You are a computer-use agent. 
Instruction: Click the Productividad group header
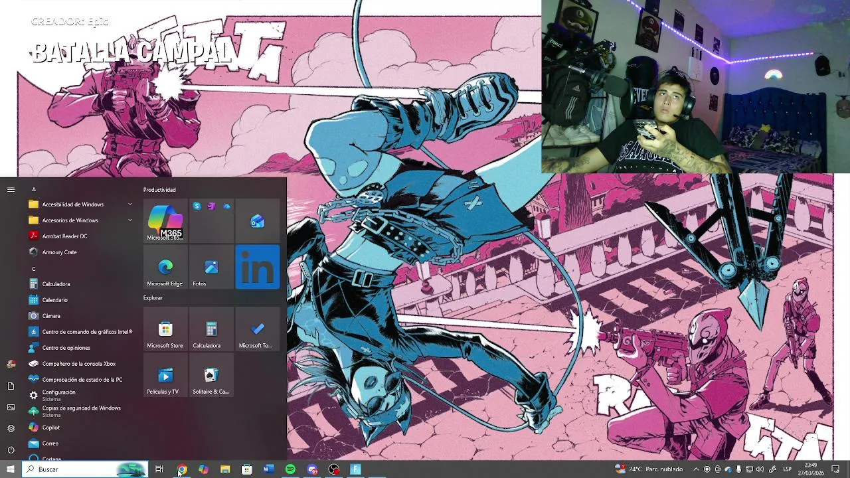click(159, 190)
